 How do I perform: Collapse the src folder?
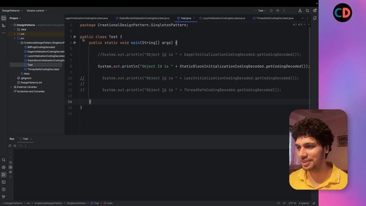15,38
